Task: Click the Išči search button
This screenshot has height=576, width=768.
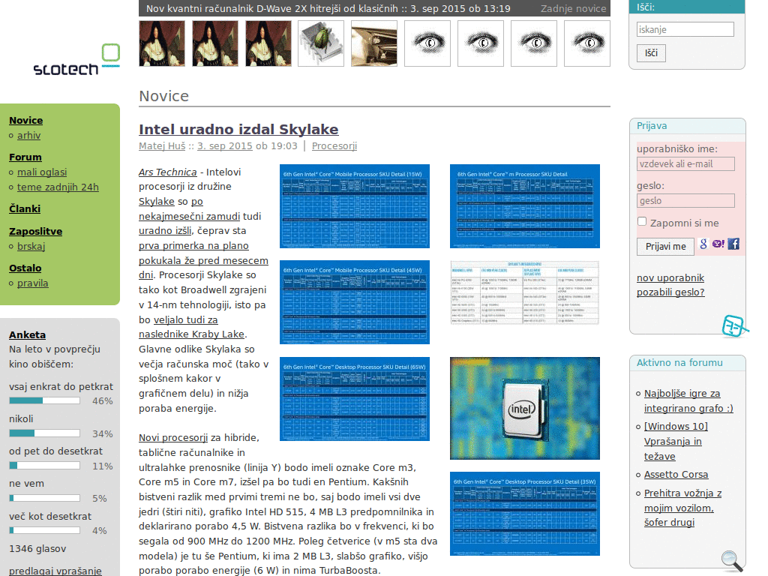Action: tap(651, 53)
